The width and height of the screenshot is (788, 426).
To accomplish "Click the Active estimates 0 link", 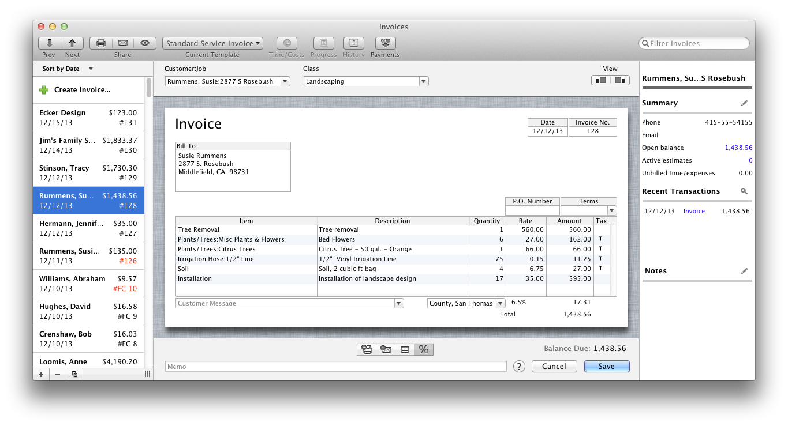I will (x=750, y=160).
